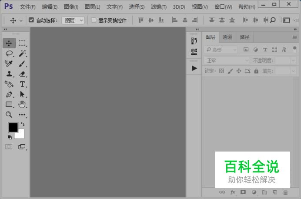Open the 图层 auto-select dropdown

click(73, 20)
